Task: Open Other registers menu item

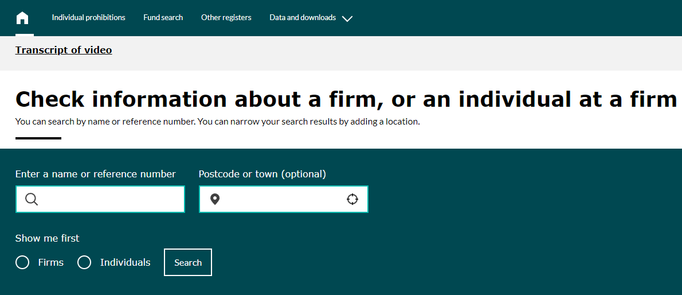Action: (226, 17)
